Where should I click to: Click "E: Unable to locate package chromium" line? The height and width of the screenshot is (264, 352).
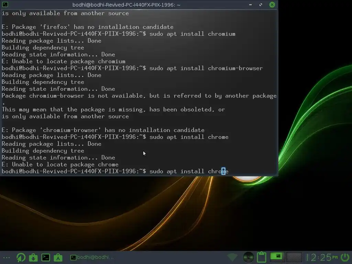click(x=64, y=62)
